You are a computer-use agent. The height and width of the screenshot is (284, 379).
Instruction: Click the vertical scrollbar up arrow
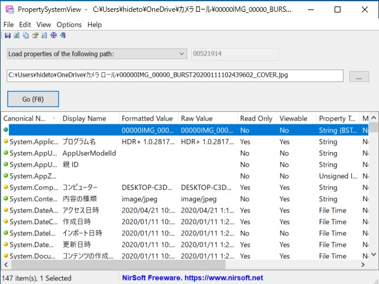point(374,118)
